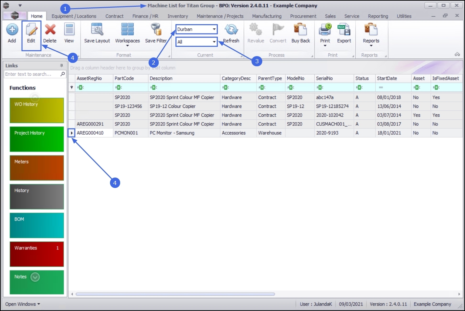
Task: Sort by the PartCode column header
Action: pos(131,78)
